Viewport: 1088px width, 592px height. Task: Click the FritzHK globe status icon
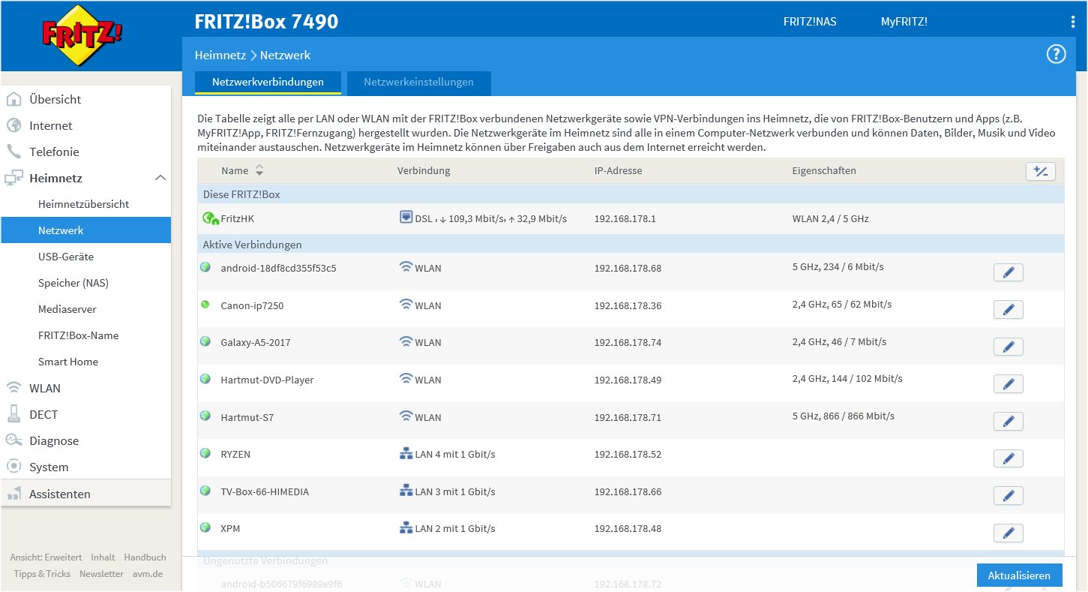point(209,218)
